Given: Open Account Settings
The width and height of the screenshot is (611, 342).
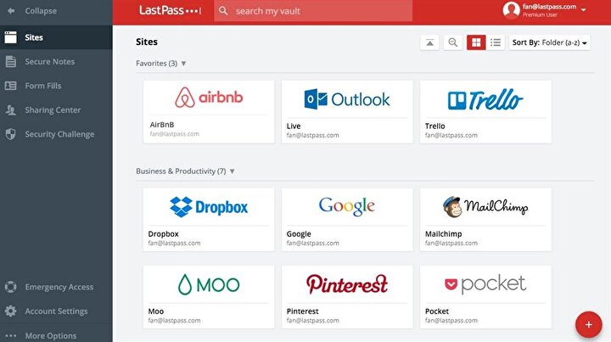Looking at the screenshot, I should point(56,311).
